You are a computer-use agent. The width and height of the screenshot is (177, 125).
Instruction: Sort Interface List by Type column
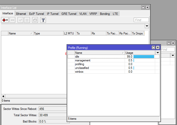[48, 33]
